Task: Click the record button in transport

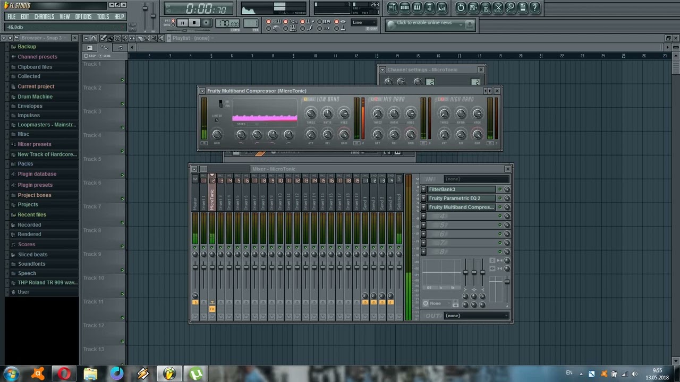Action: pyautogui.click(x=206, y=23)
